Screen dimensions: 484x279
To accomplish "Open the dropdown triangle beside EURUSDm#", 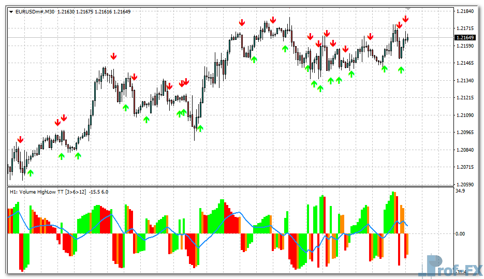I will (x=11, y=11).
